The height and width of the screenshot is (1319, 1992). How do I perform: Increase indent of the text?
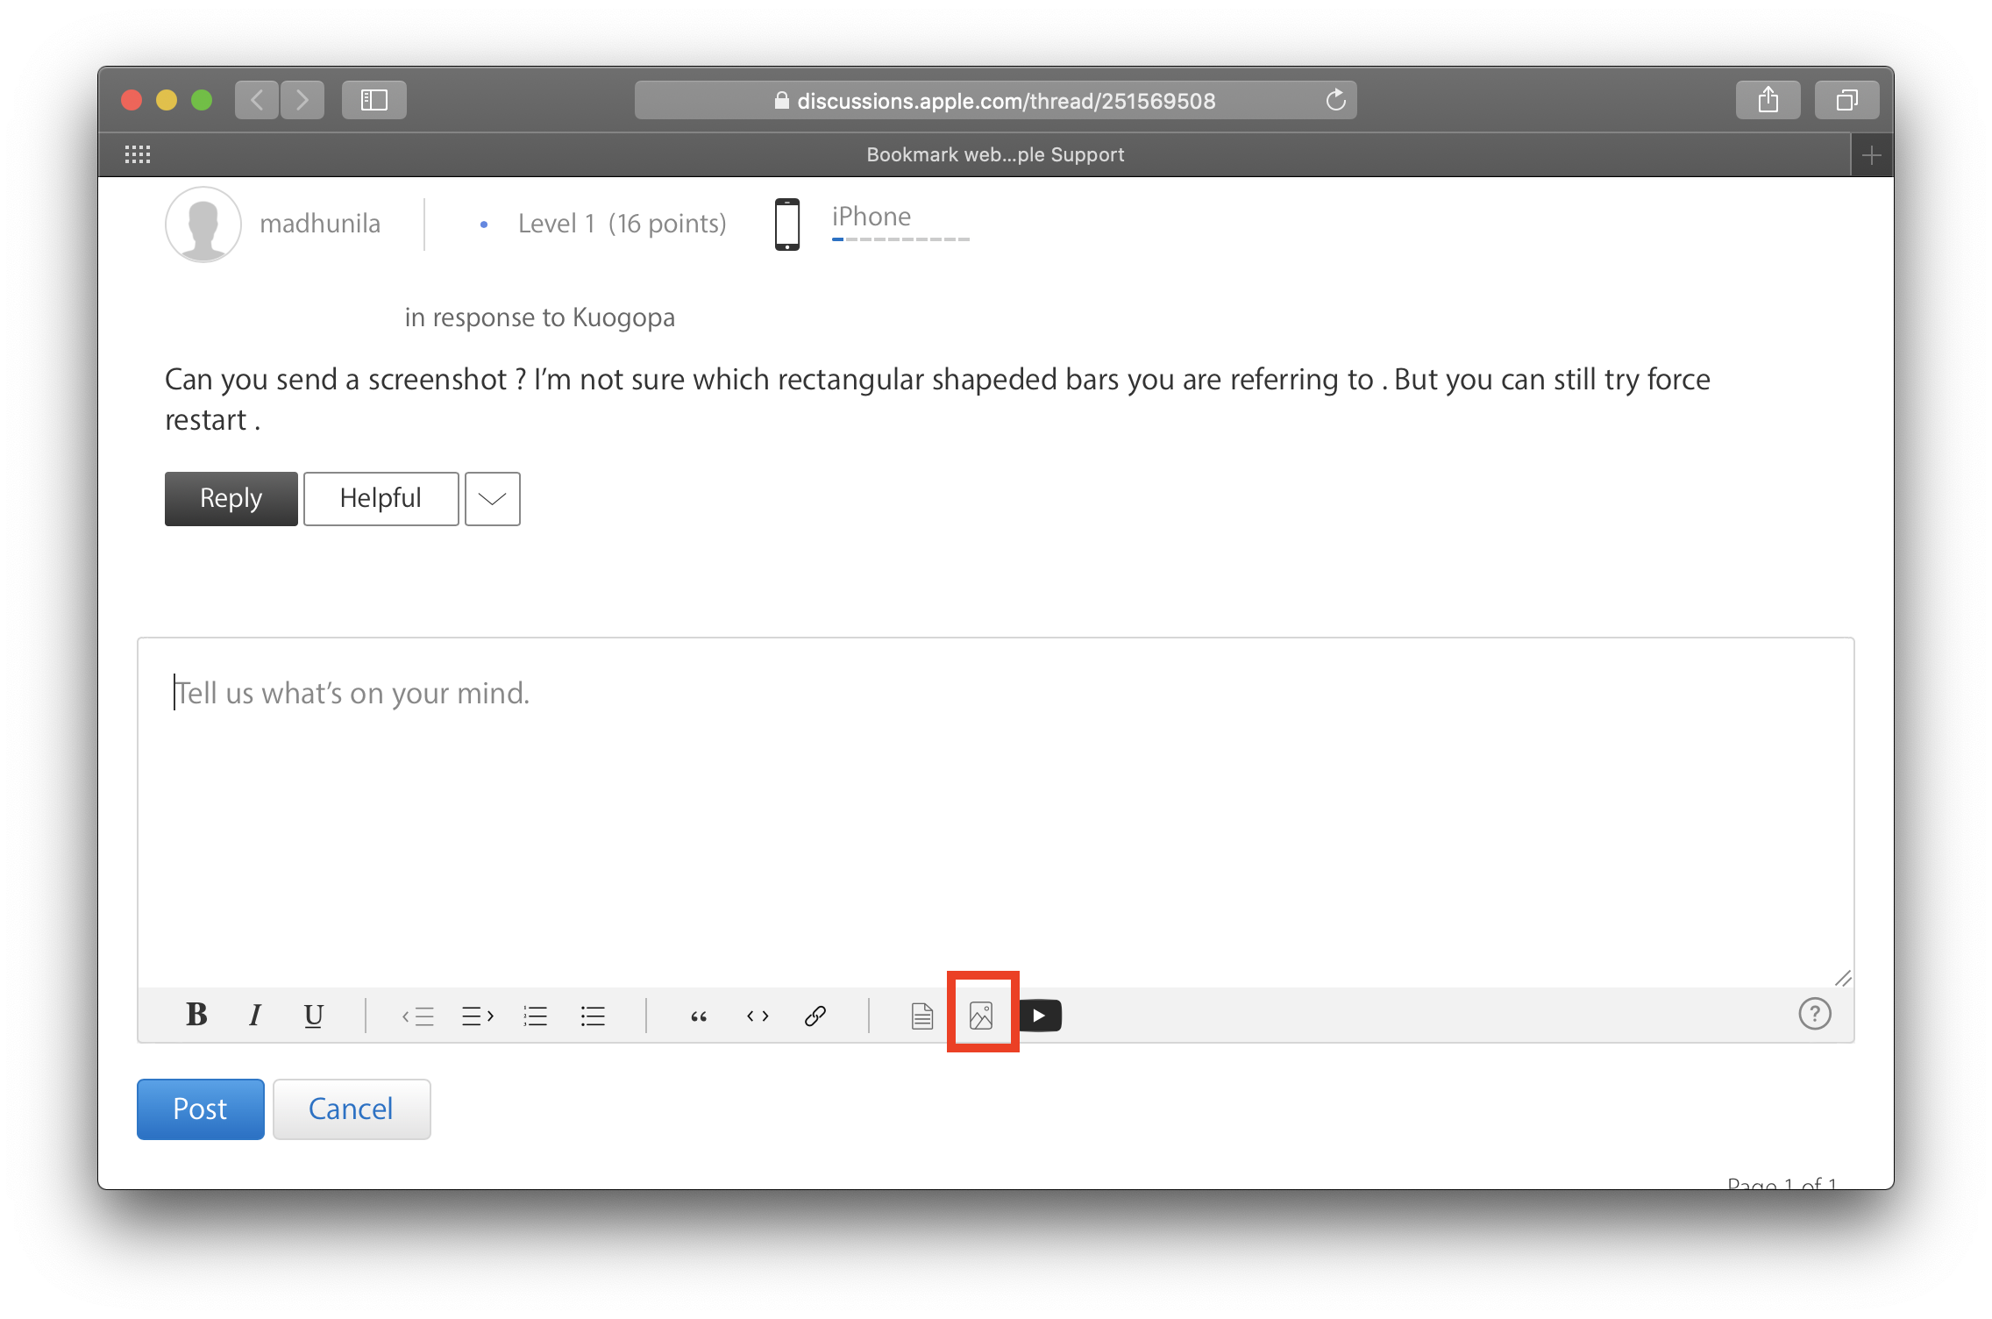(477, 1016)
